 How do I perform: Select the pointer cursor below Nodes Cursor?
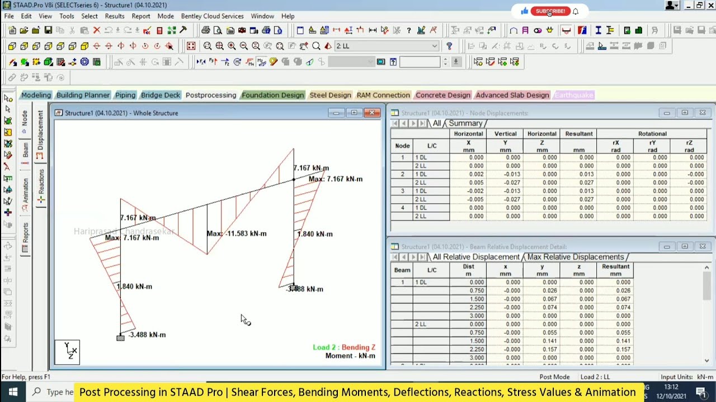[x=8, y=109]
